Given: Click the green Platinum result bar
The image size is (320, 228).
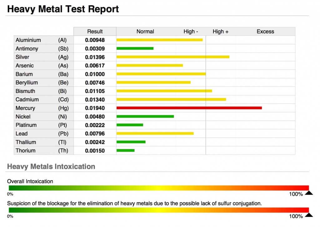Looking at the screenshot, I should [x=130, y=125].
